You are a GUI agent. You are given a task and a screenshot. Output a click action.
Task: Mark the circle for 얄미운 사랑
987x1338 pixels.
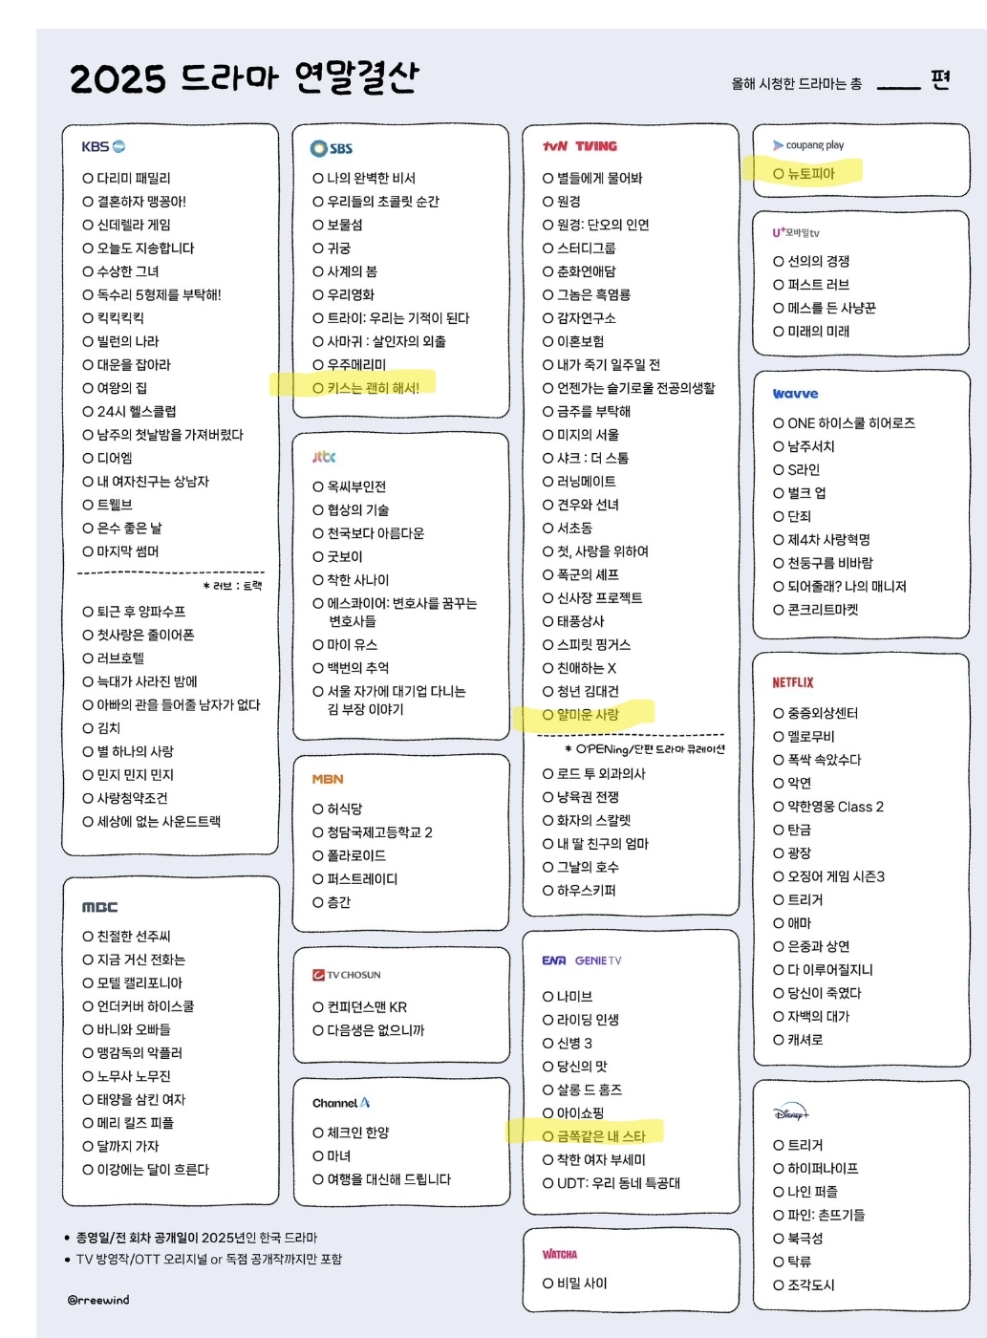pos(548,715)
